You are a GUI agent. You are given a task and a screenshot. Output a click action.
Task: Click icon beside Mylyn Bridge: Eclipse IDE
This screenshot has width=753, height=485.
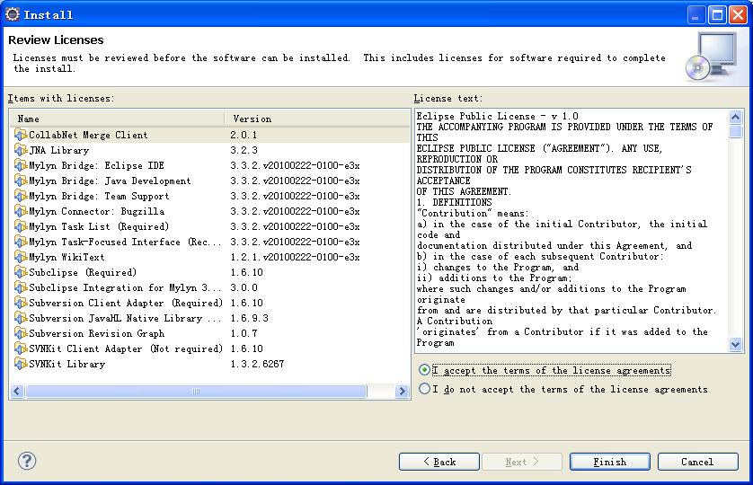click(20, 165)
